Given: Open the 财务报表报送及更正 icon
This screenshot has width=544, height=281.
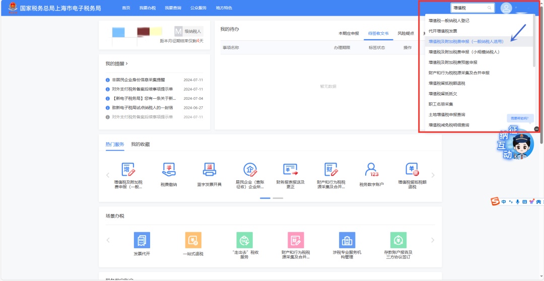Looking at the screenshot, I should pos(291,169).
